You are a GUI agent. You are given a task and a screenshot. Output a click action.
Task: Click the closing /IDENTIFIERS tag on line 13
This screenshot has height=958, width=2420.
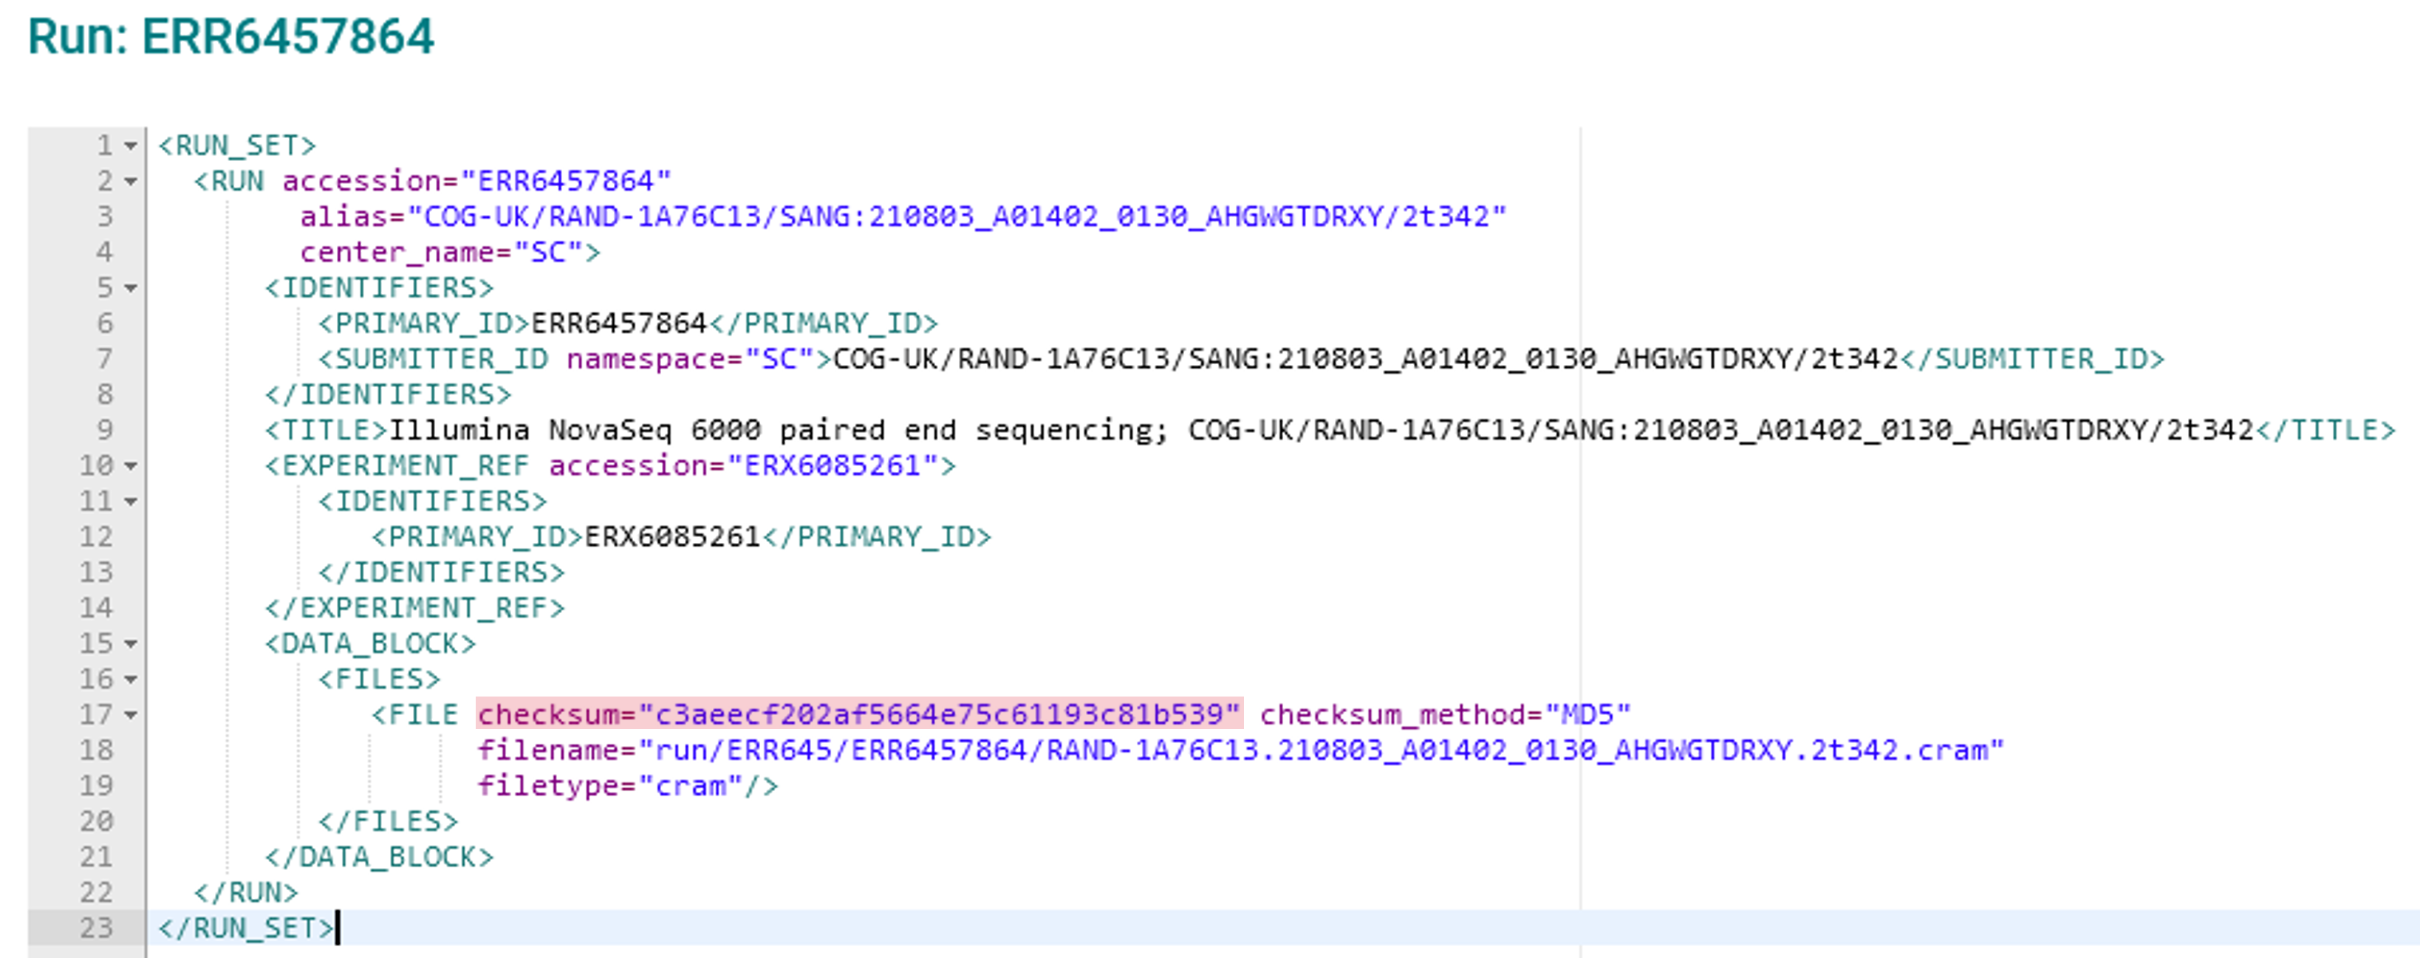[x=442, y=573]
